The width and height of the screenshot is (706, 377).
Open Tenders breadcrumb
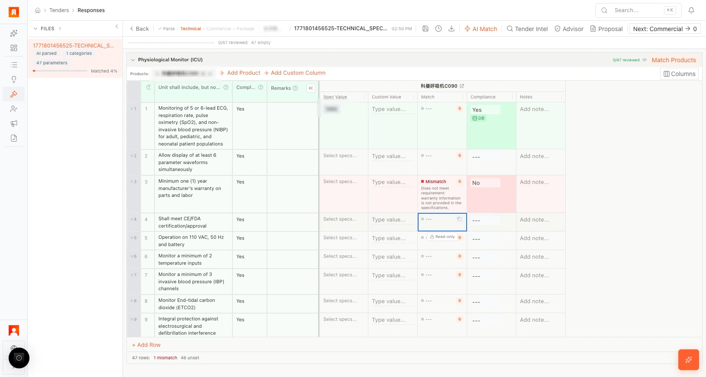coord(59,10)
